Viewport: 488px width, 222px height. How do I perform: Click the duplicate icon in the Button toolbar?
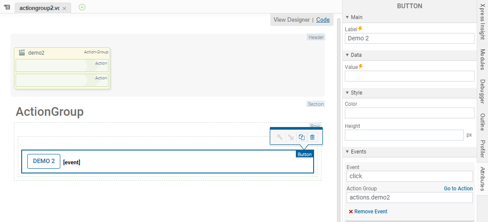click(301, 137)
